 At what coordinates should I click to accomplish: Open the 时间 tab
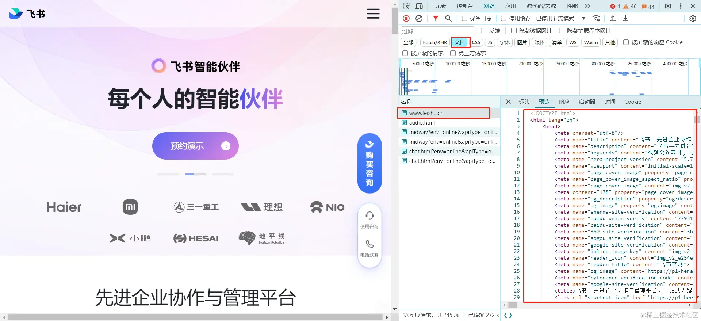[610, 102]
